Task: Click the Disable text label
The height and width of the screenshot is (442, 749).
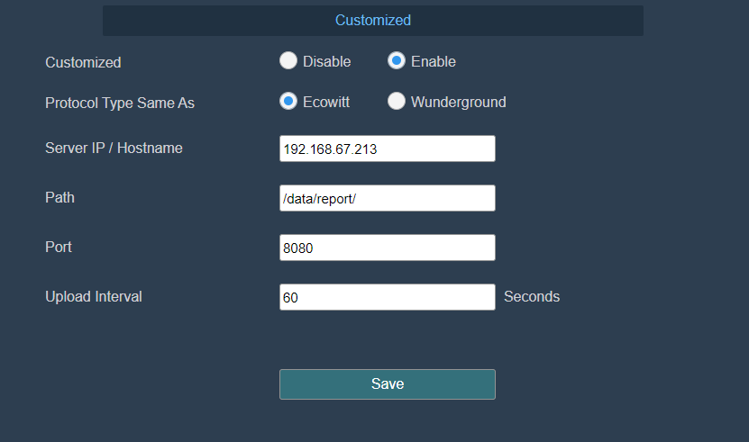Action: pos(327,61)
